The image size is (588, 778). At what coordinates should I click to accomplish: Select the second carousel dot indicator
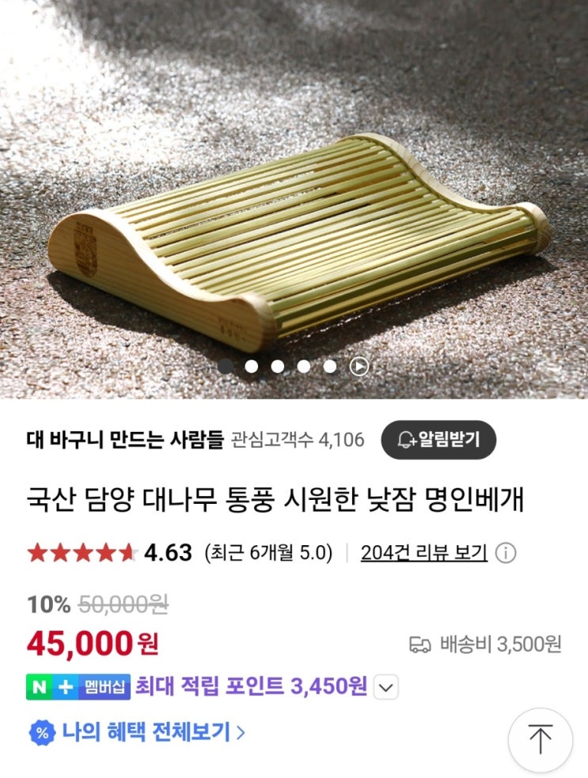pyautogui.click(x=252, y=366)
